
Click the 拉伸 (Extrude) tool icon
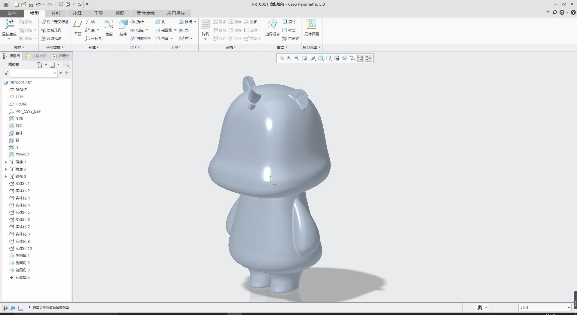tap(123, 25)
